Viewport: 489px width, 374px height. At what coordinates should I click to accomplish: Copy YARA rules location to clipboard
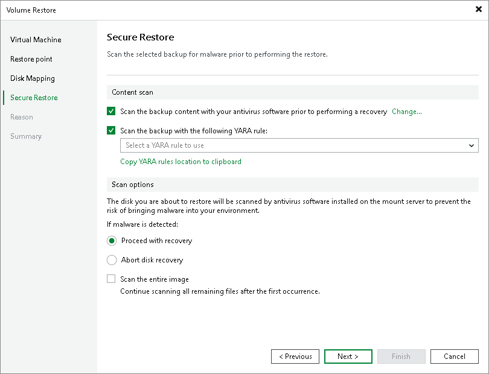pyautogui.click(x=181, y=162)
